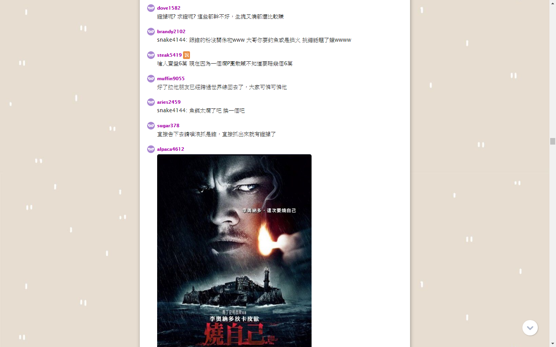556x347 pixels.
Task: Click the mask avatar beside sugar378
Action: click(x=151, y=126)
